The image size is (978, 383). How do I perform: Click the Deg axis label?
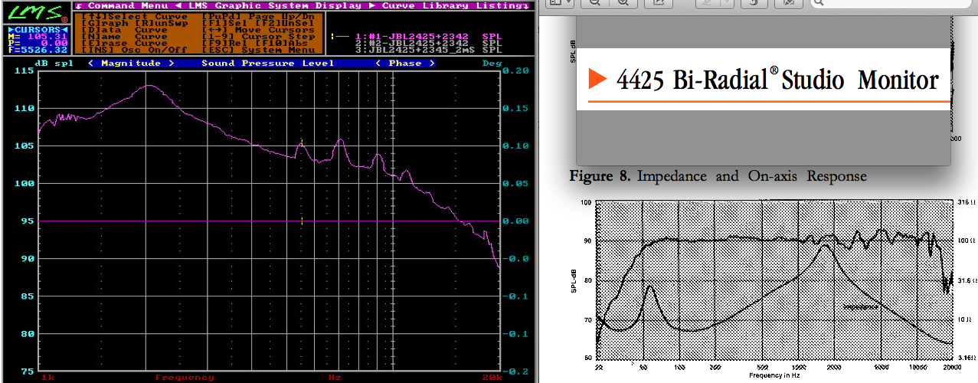pyautogui.click(x=491, y=63)
